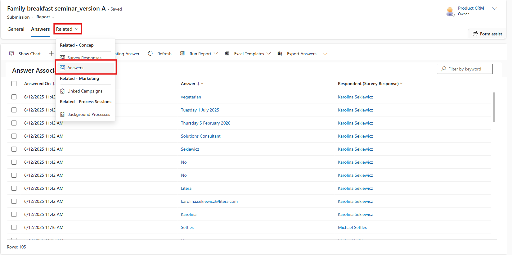Tick the checkbox for the 'Litera' row

click(14, 188)
